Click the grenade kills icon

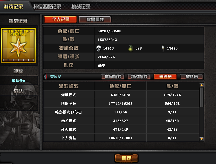click(x=131, y=48)
